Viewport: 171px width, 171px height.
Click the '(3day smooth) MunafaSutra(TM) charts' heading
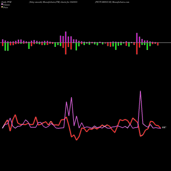pos(53,2)
